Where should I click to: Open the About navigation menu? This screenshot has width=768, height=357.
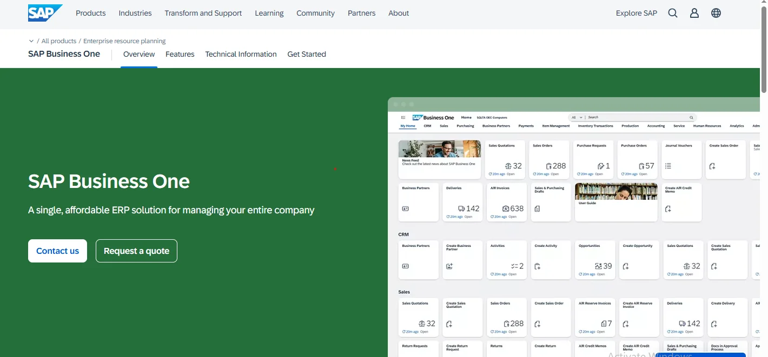(399, 13)
